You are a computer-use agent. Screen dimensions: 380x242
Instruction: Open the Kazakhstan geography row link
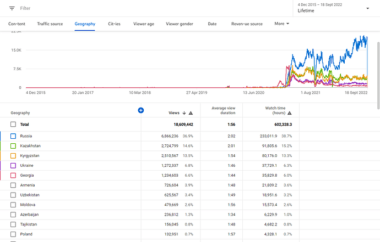click(x=30, y=146)
